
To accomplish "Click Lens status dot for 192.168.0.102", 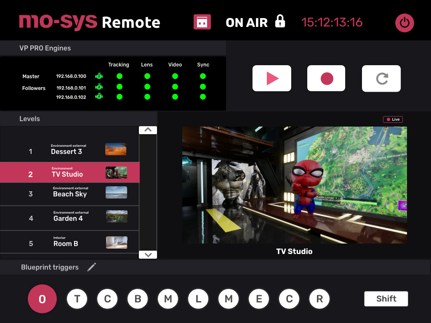I will pos(147,97).
